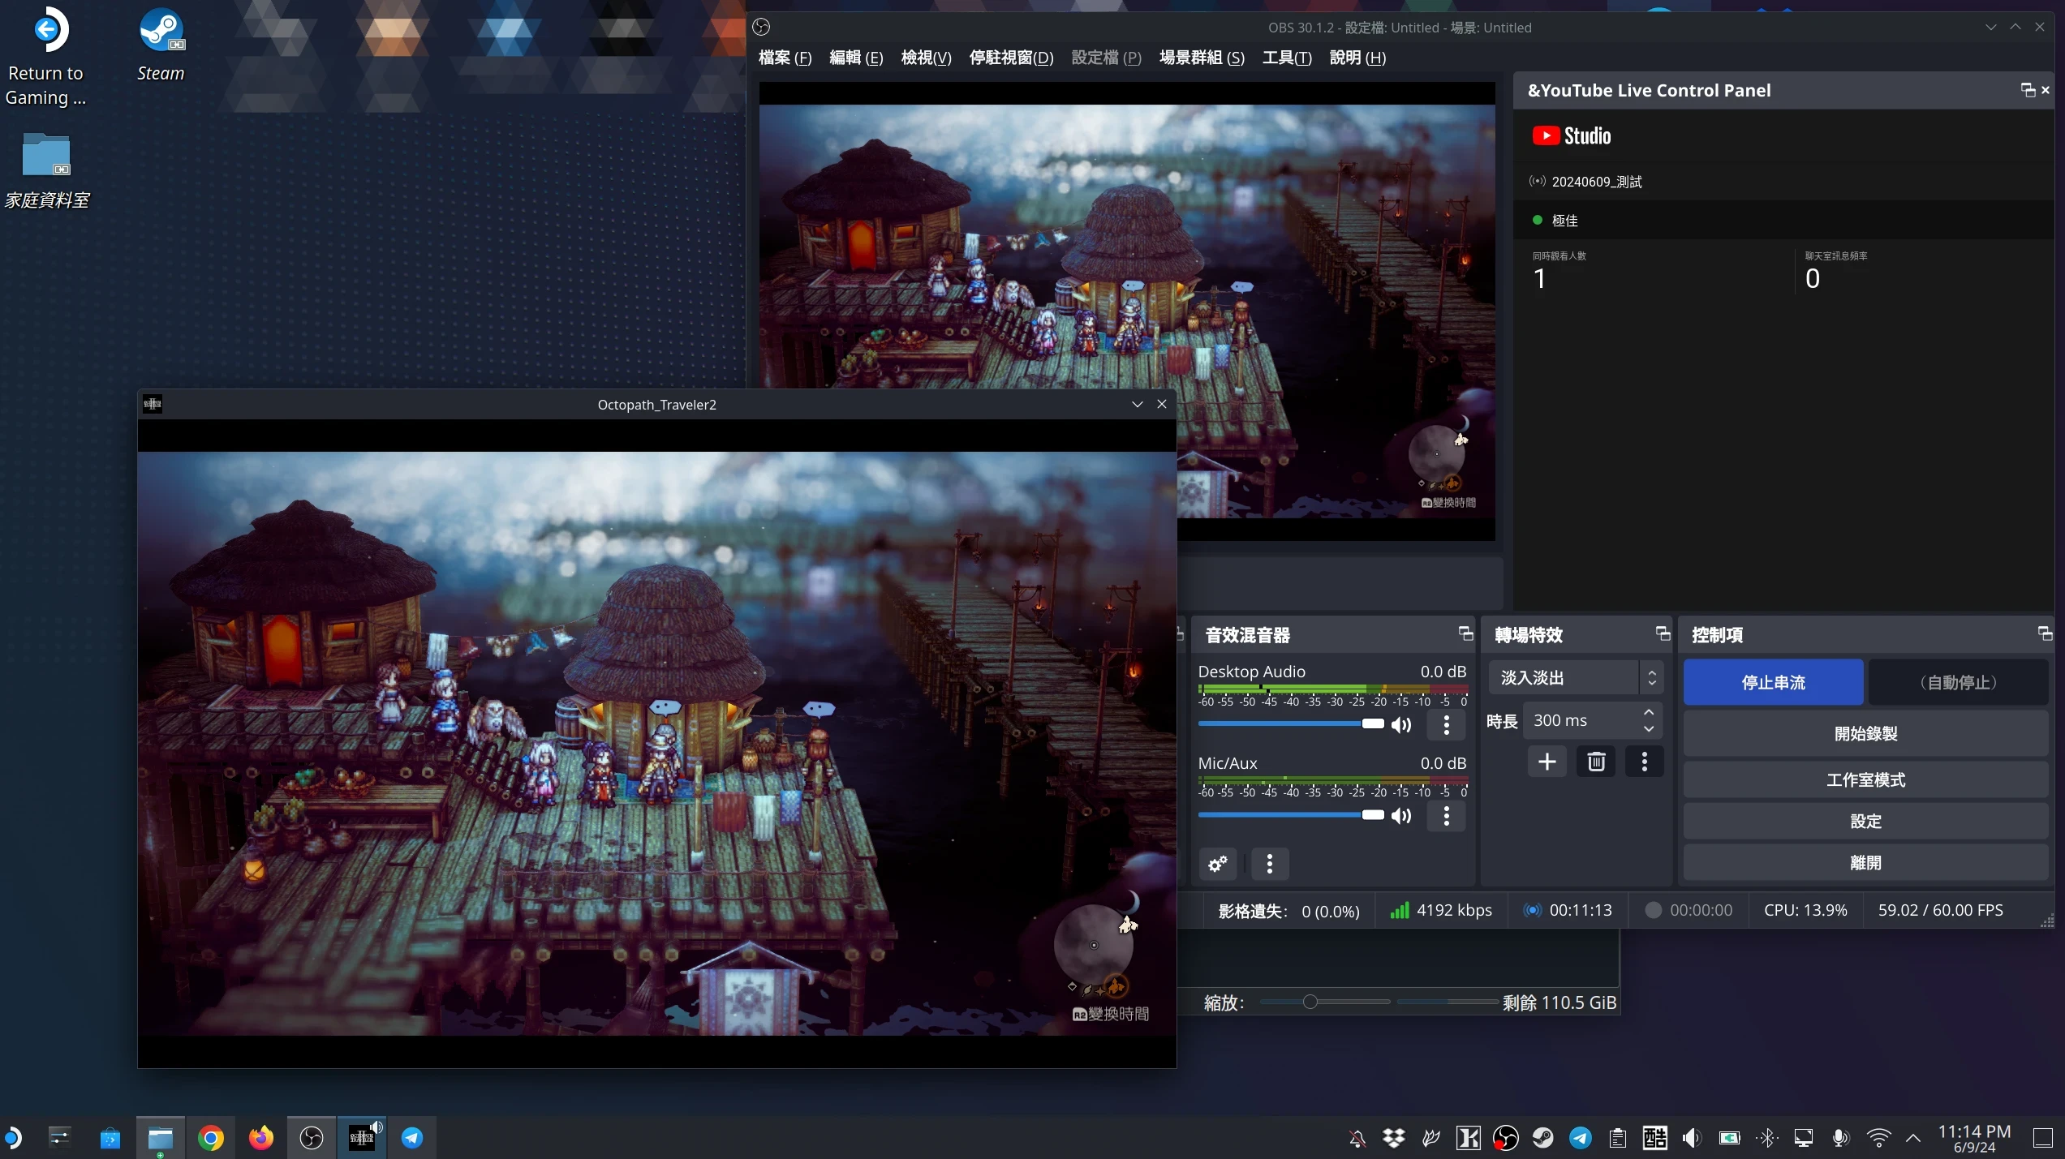2065x1159 pixels.
Task: Open Dolphin file manager in taskbar
Action: click(x=161, y=1138)
